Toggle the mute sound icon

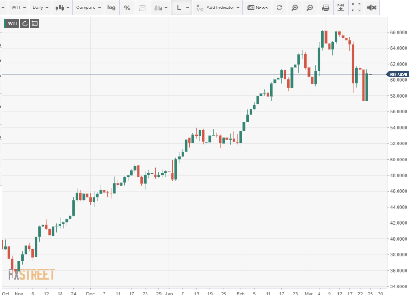372,8
